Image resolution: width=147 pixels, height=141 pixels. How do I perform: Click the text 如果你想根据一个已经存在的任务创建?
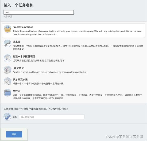36,109
